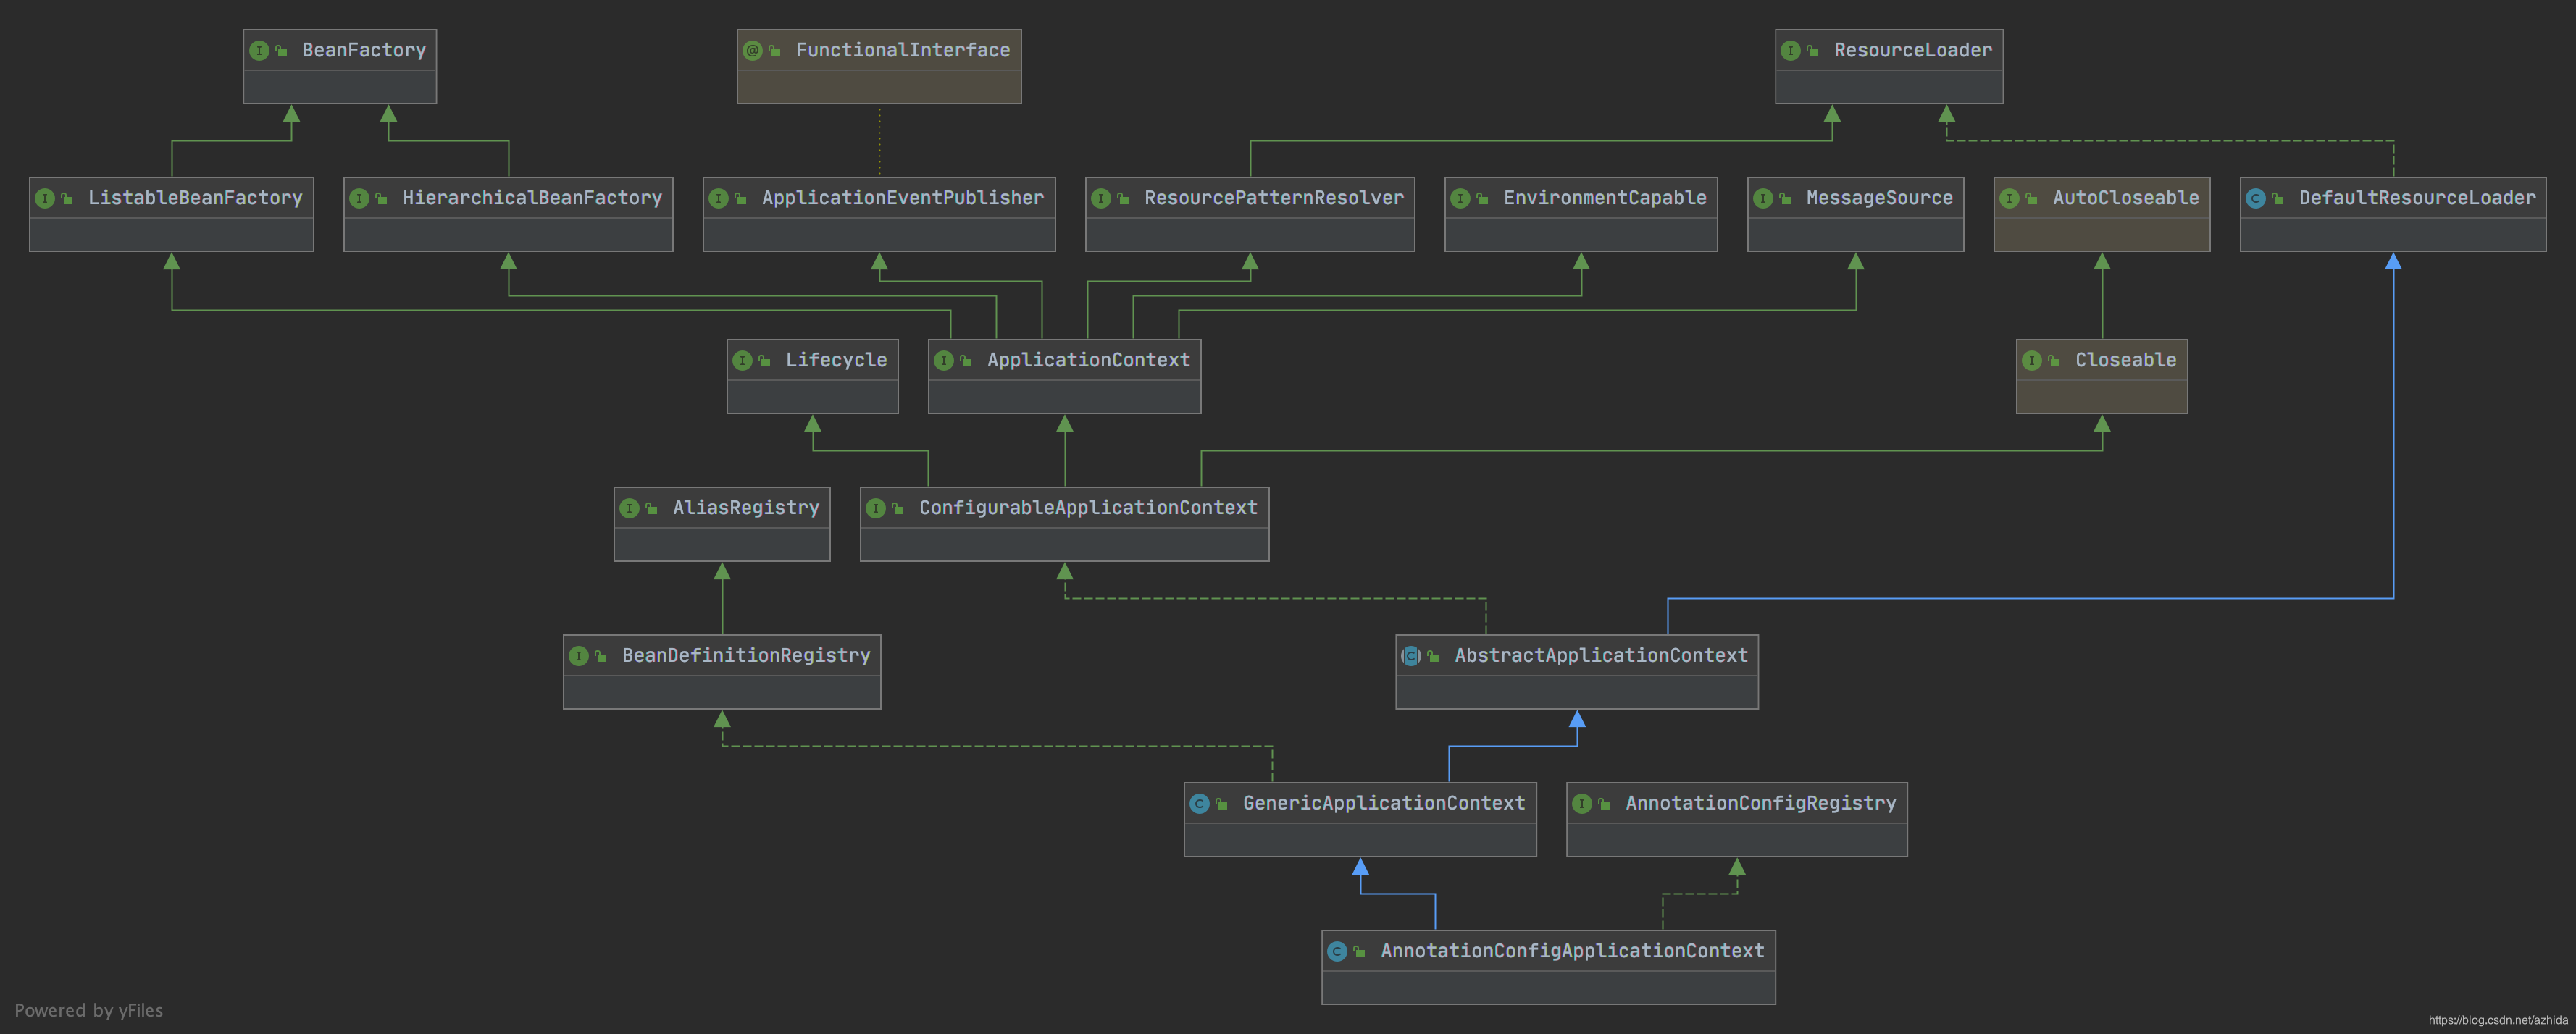Click the interface icon beside AliasRegistry
Viewport: 2576px width, 1034px height.
[x=630, y=508]
